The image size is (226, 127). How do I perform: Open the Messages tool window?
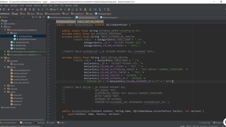26,123
